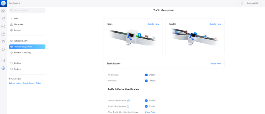Click the info icon beside Device Identification
The width and height of the screenshot is (265, 114).
point(128,101)
